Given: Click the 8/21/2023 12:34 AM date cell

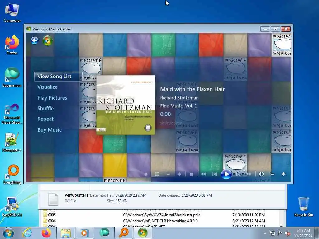Looking at the screenshot, I should coord(249,221).
